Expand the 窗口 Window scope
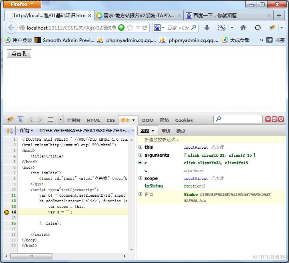This screenshot has height=263, width=289. tap(140, 194)
